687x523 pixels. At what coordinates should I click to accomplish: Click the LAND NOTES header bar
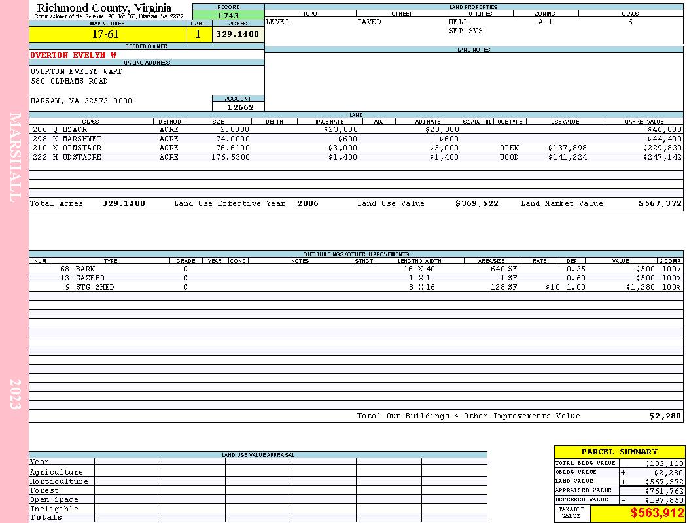(x=474, y=50)
